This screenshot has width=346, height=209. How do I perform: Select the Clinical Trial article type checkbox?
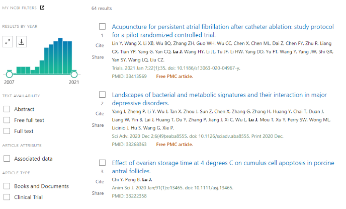[7, 197]
